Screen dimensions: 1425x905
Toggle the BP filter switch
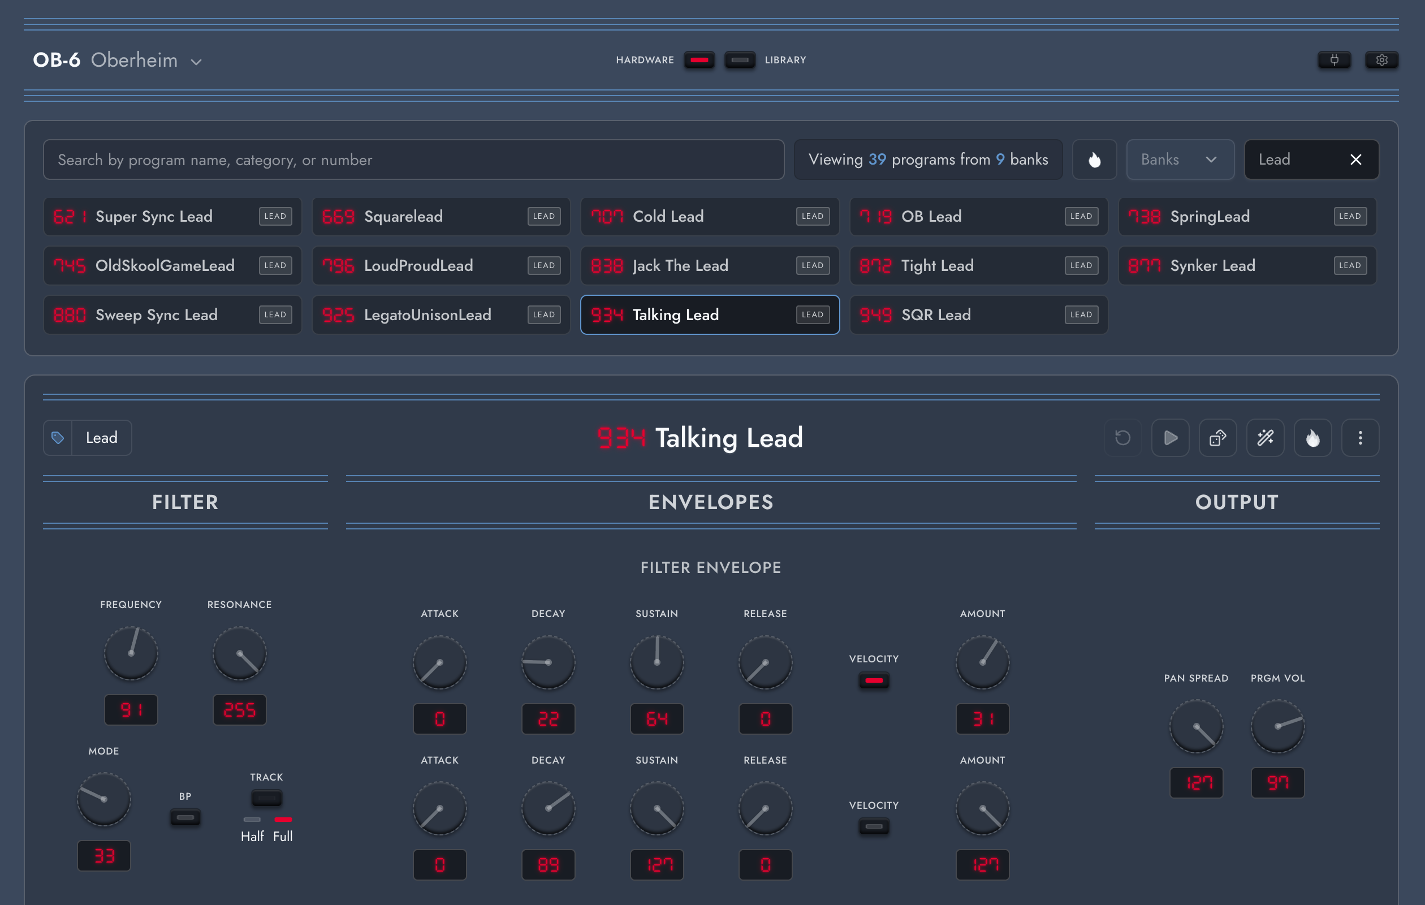coord(185,817)
